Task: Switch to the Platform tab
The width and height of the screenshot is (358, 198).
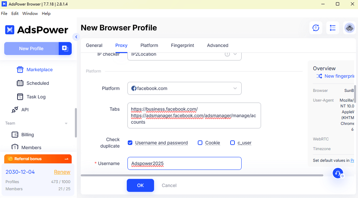Action: 149,45
